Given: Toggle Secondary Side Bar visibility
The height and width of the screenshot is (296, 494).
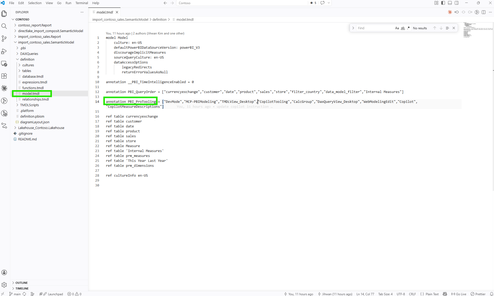Looking at the screenshot, I should pyautogui.click(x=457, y=3).
